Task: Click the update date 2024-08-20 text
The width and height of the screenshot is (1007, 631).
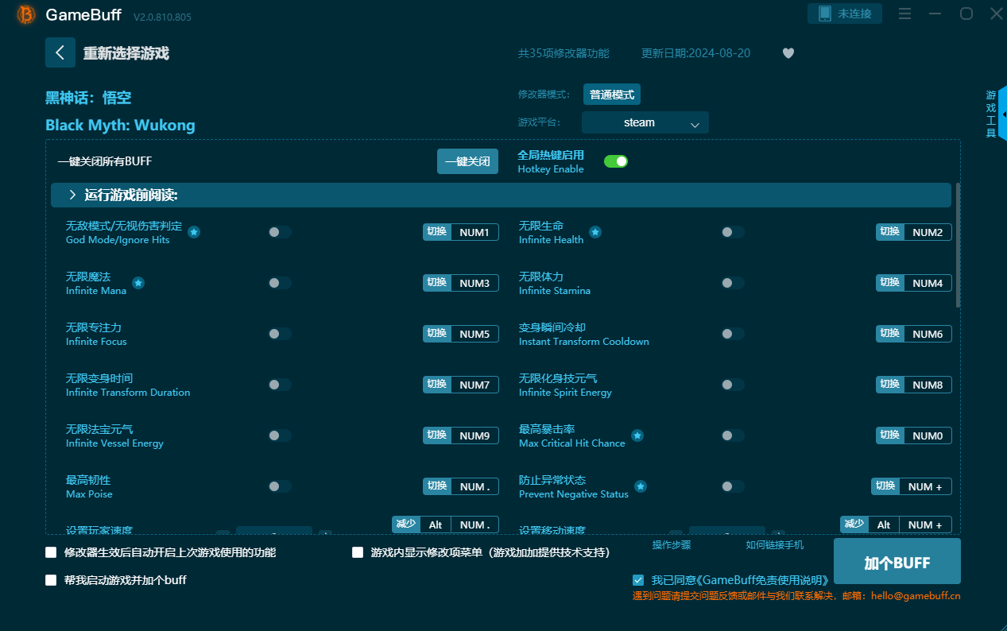Action: coord(695,53)
